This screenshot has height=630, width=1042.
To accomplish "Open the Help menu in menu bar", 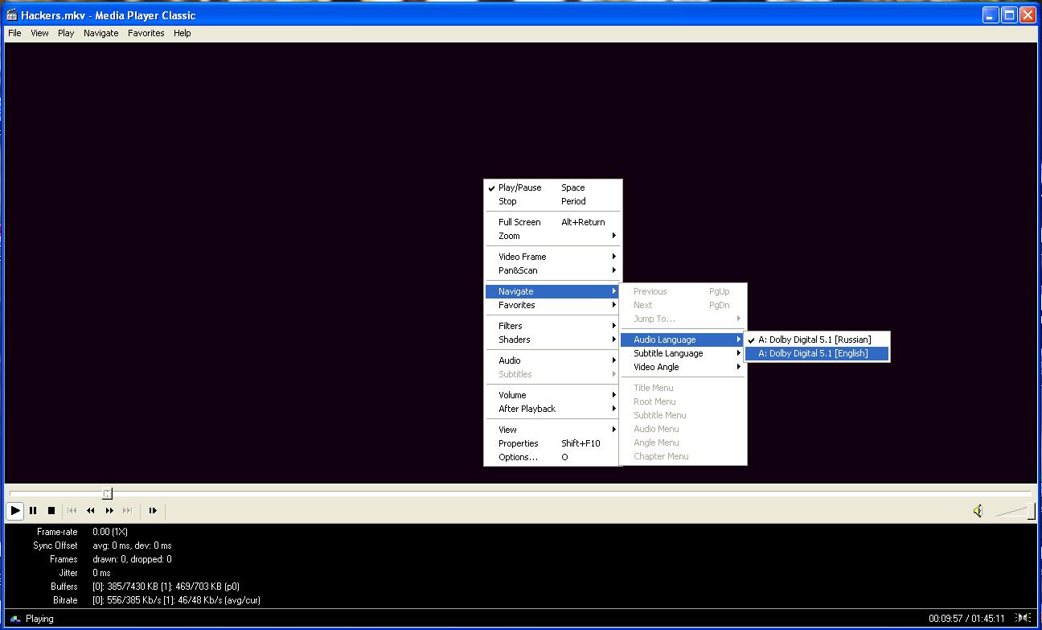I will [183, 33].
